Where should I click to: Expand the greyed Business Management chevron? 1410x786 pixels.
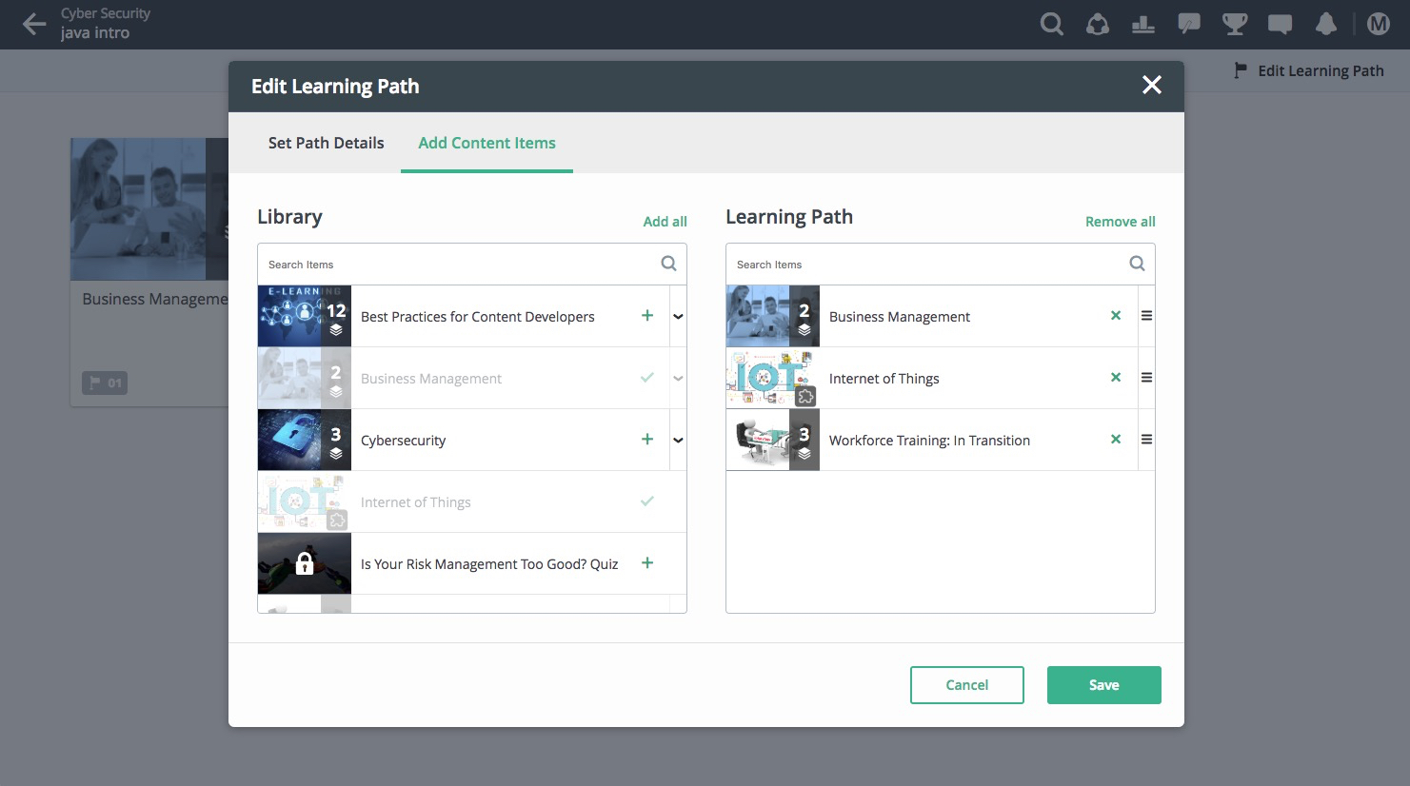(x=678, y=378)
